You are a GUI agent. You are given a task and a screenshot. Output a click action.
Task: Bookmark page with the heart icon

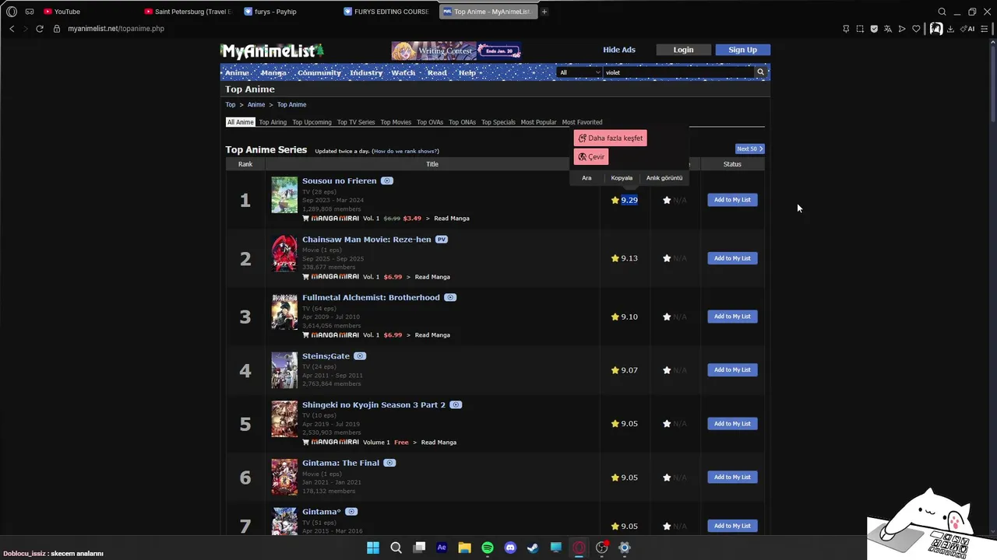[x=916, y=29]
